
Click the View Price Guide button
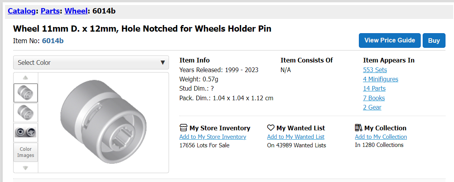pyautogui.click(x=389, y=40)
